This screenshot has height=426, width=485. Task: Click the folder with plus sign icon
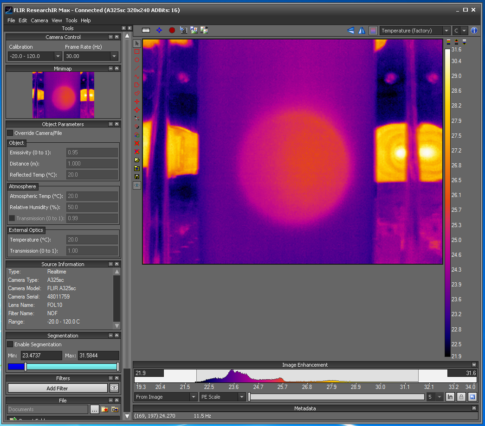(137, 168)
